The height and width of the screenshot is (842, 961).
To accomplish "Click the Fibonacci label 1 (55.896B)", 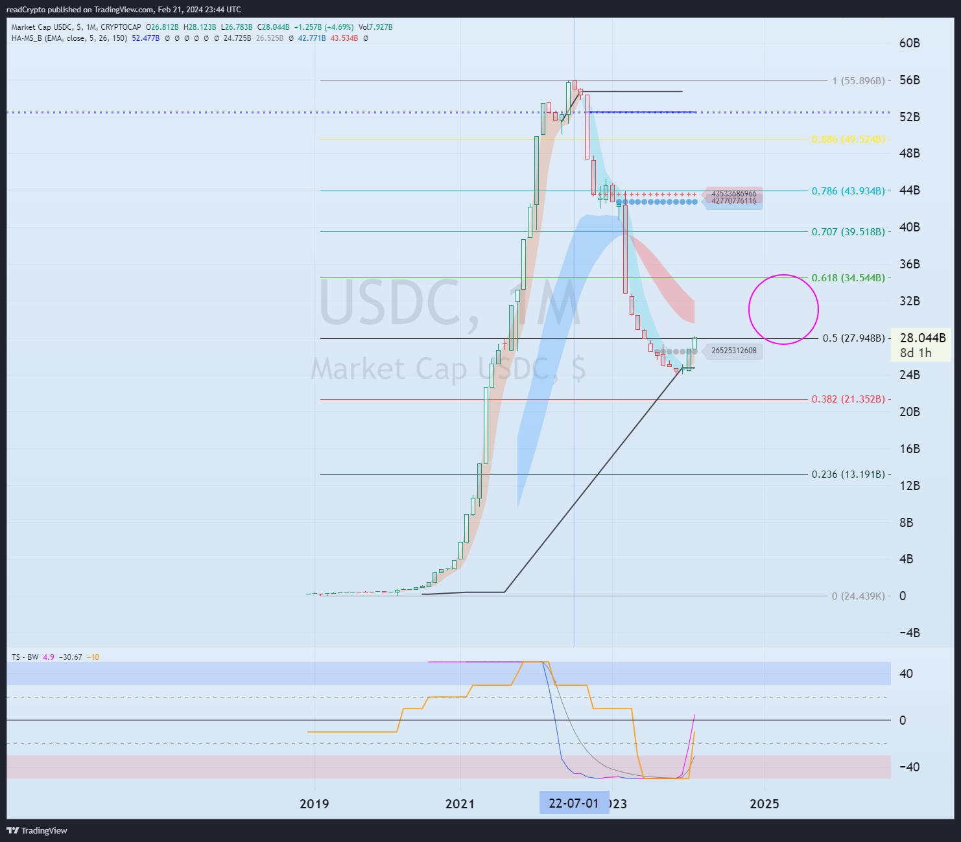I will click(x=859, y=81).
